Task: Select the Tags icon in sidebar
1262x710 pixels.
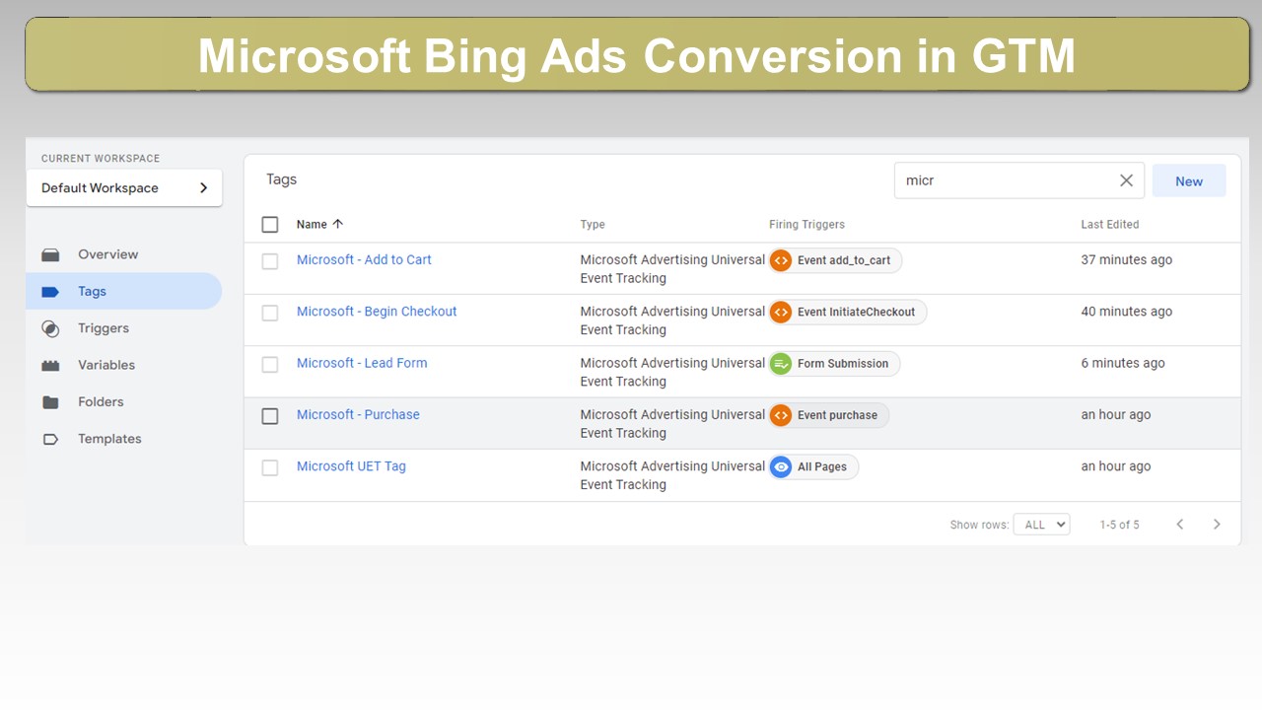Action: point(50,292)
